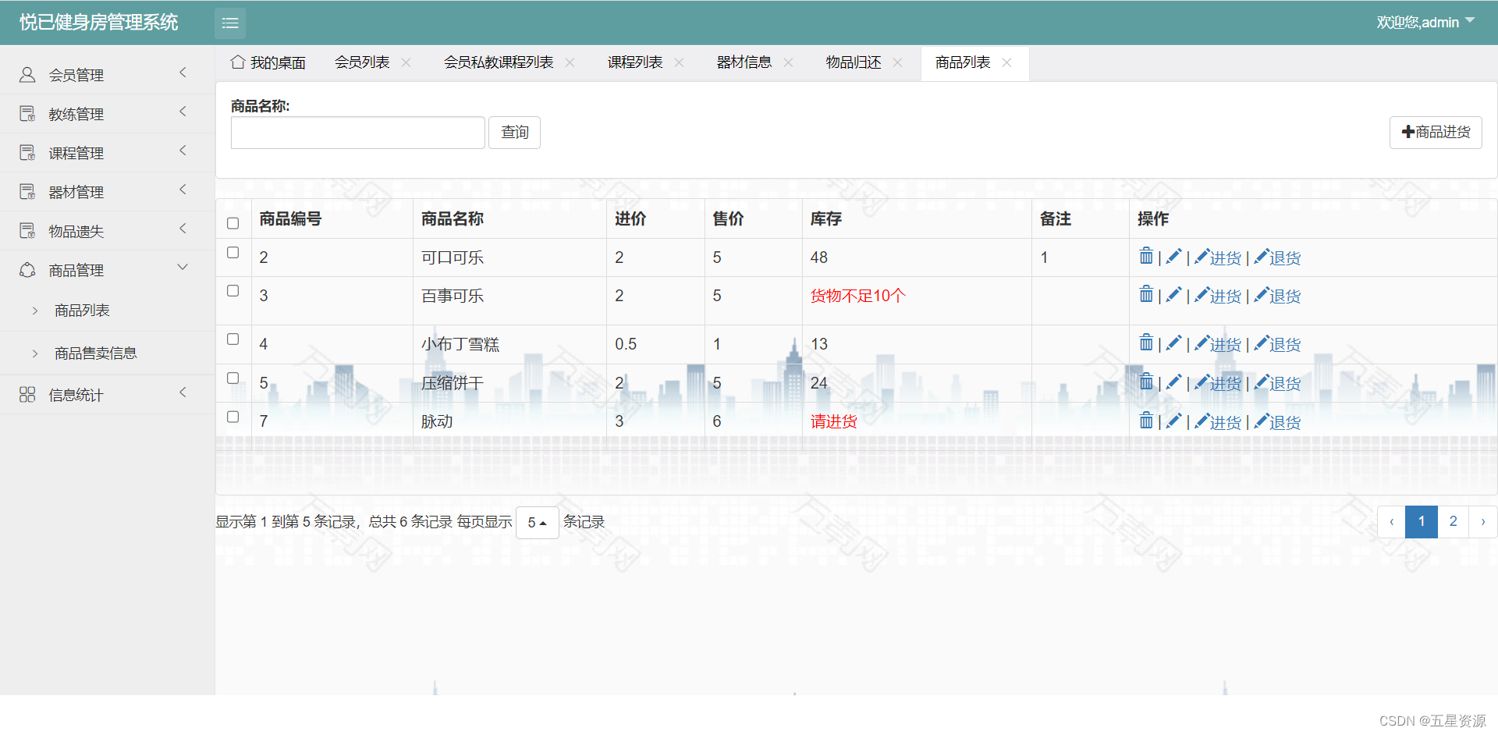The image size is (1498, 735).
Task: Click 进货 link for 压缩饼干
Action: (1218, 383)
